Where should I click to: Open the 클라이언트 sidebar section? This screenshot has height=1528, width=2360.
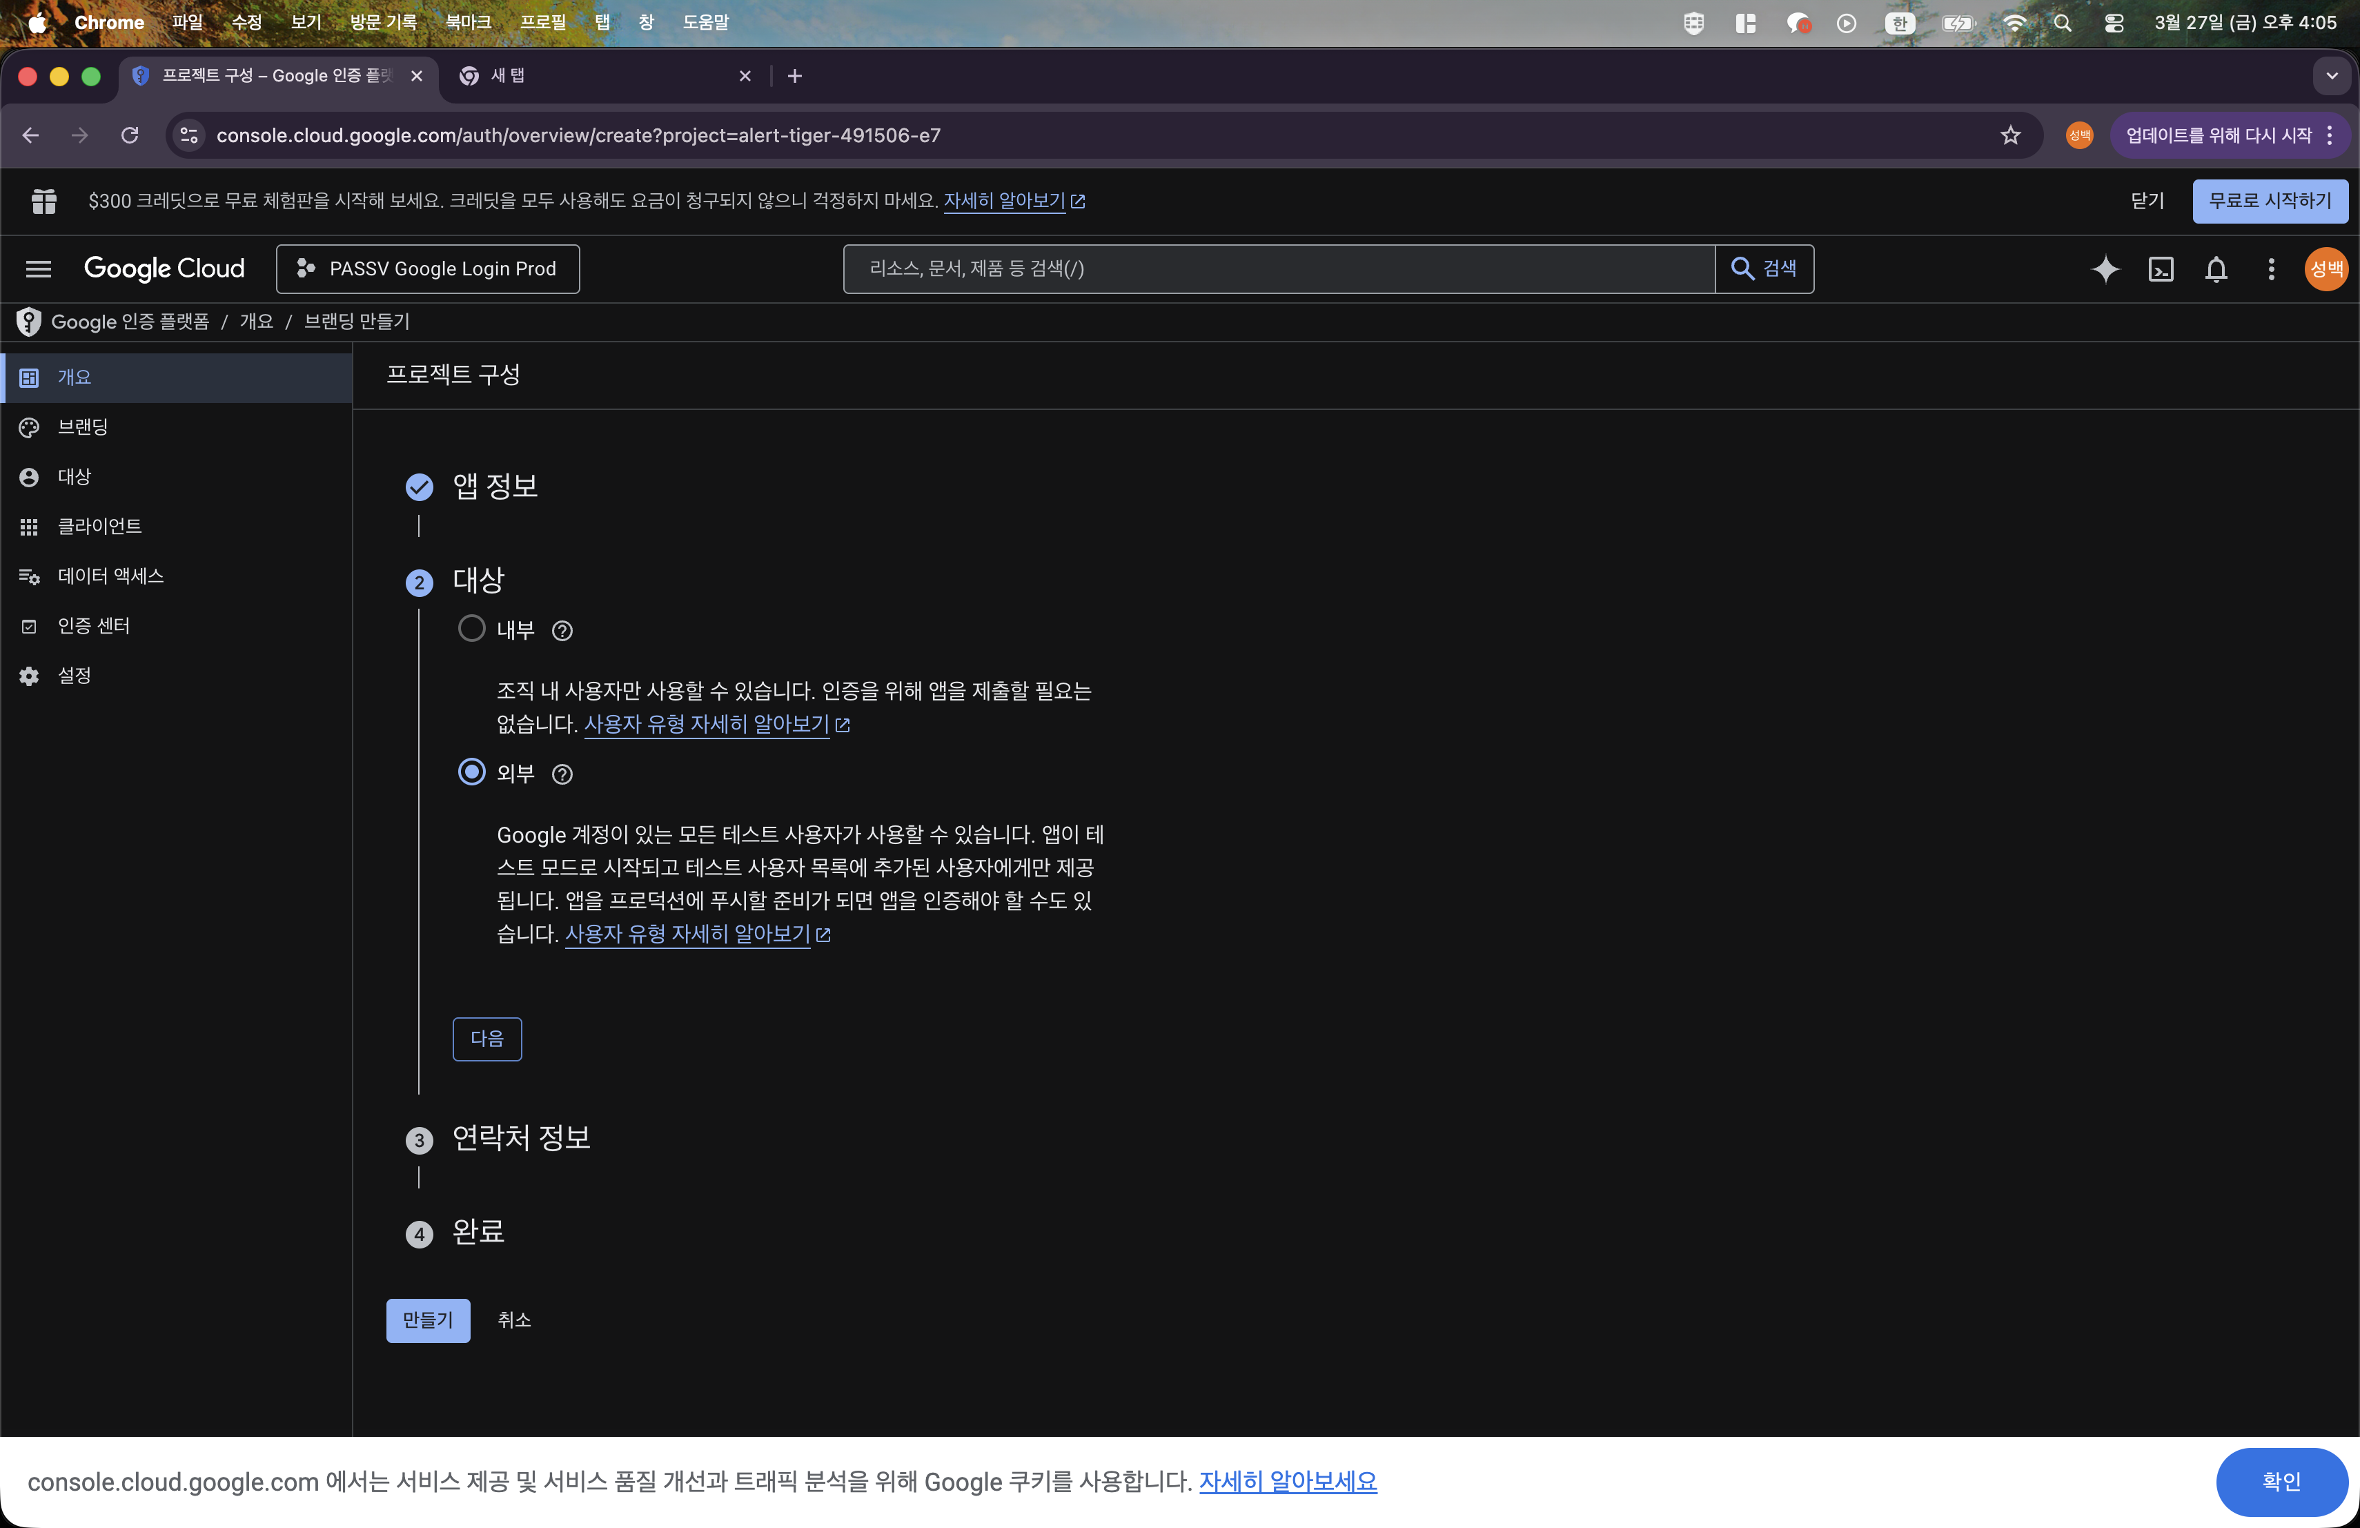click(x=99, y=525)
